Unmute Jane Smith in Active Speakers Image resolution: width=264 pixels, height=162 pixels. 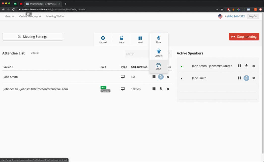246,78
